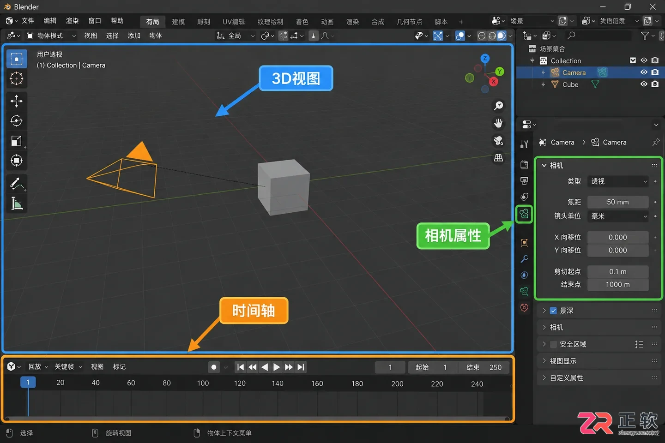665x443 pixels.
Task: Open the 关键帧 menu in timeline
Action: (68, 366)
